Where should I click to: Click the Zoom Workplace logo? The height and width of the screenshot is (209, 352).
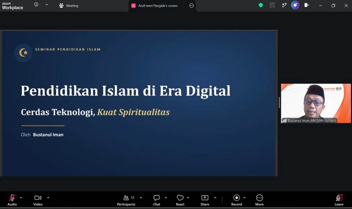click(x=12, y=6)
